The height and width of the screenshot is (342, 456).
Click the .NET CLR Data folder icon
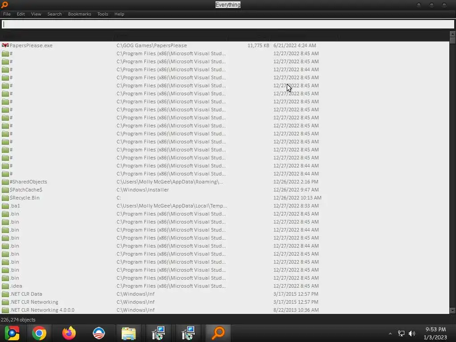tap(5, 294)
